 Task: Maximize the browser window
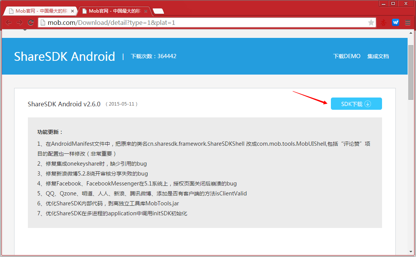pyautogui.click(x=393, y=4)
